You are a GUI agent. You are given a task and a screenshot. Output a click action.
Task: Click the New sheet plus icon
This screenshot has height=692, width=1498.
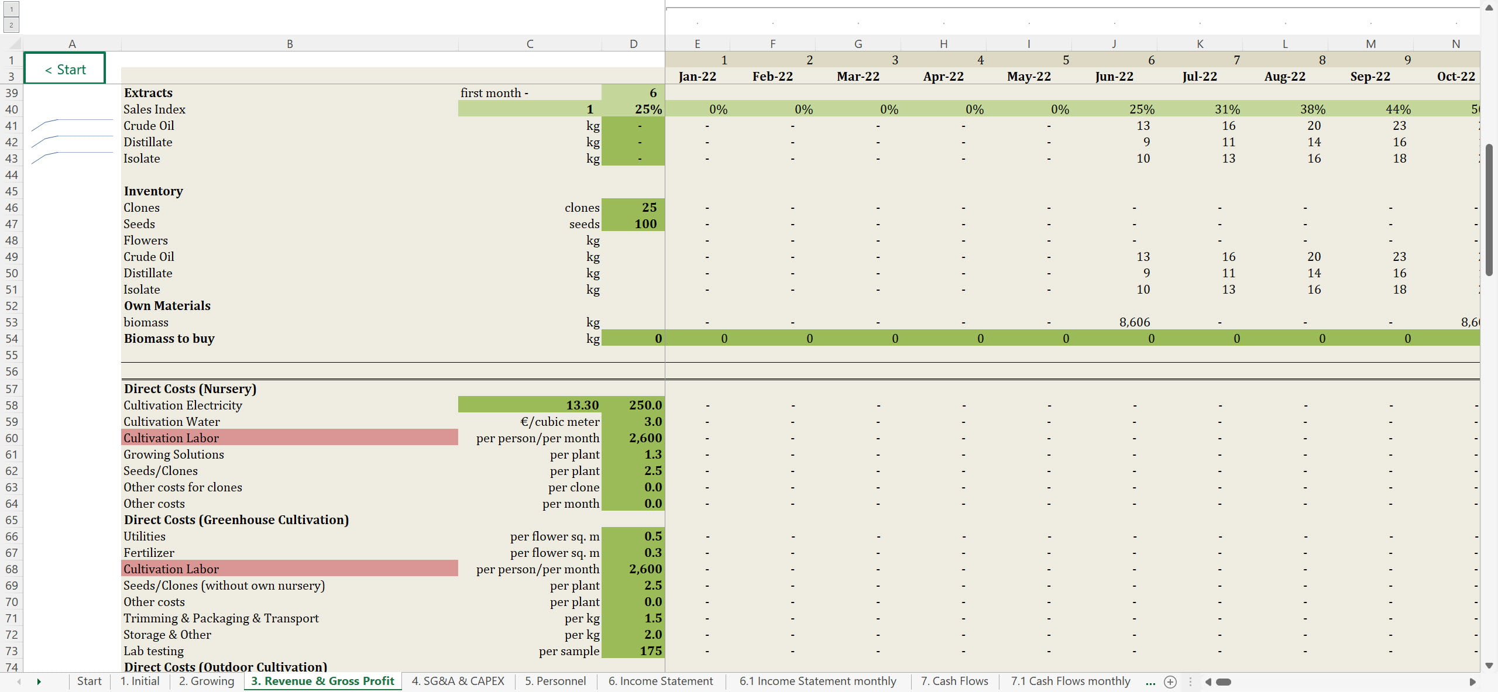(x=1170, y=681)
